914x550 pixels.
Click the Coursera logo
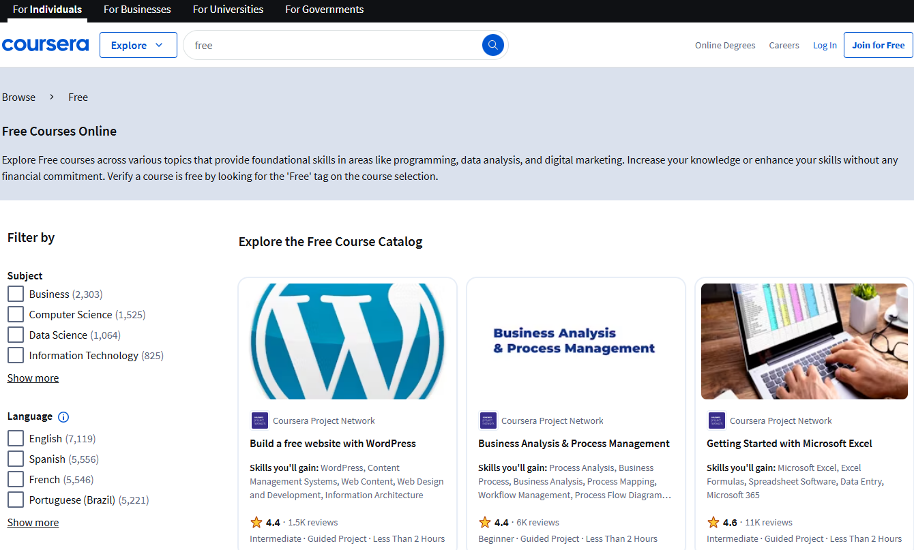pos(45,45)
